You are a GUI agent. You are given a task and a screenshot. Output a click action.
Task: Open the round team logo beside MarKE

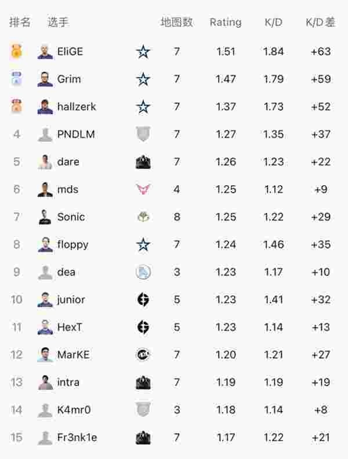pyautogui.click(x=143, y=355)
